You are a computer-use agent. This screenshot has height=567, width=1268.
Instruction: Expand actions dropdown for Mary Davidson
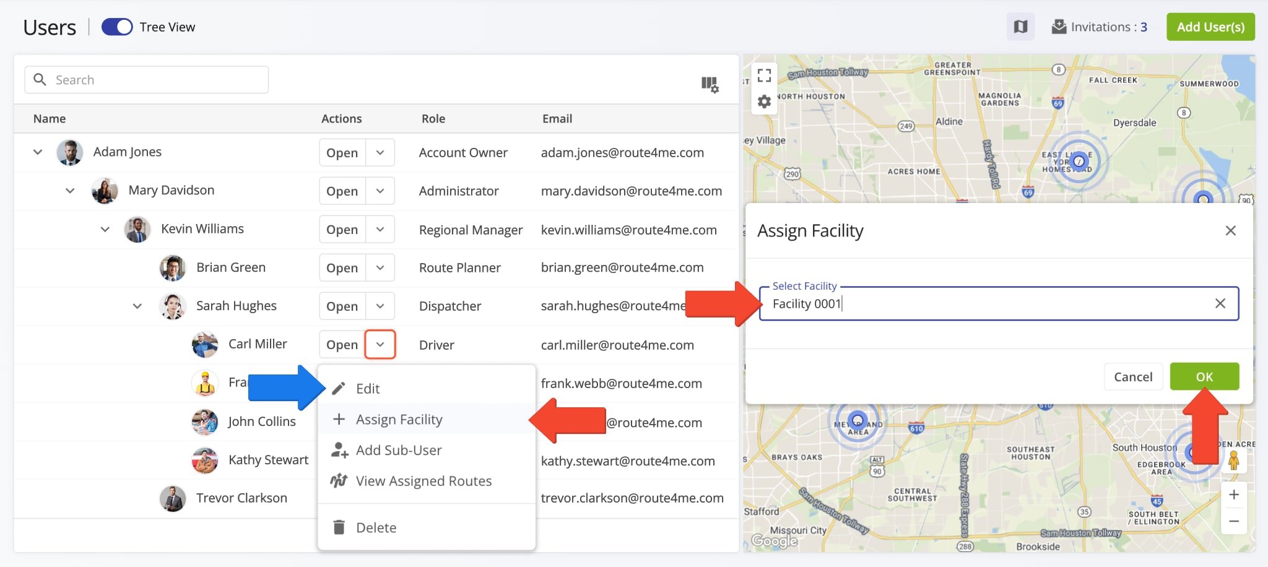point(380,191)
